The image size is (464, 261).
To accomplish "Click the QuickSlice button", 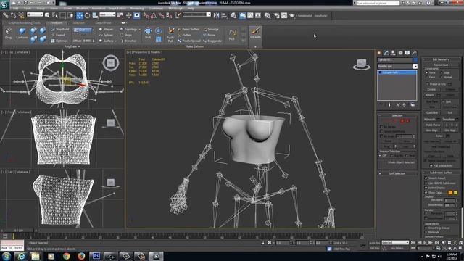I will [432, 113].
